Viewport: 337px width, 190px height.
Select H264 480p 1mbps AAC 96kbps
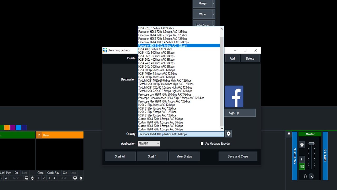pos(179,49)
